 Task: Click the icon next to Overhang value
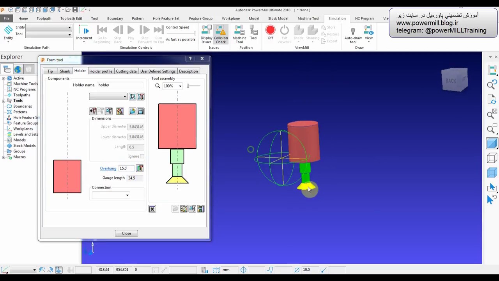[x=140, y=168]
